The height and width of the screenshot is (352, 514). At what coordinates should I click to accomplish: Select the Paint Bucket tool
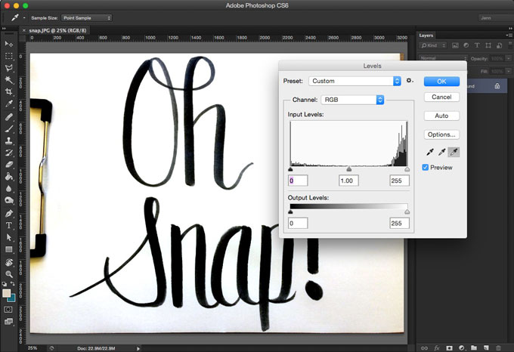point(9,177)
